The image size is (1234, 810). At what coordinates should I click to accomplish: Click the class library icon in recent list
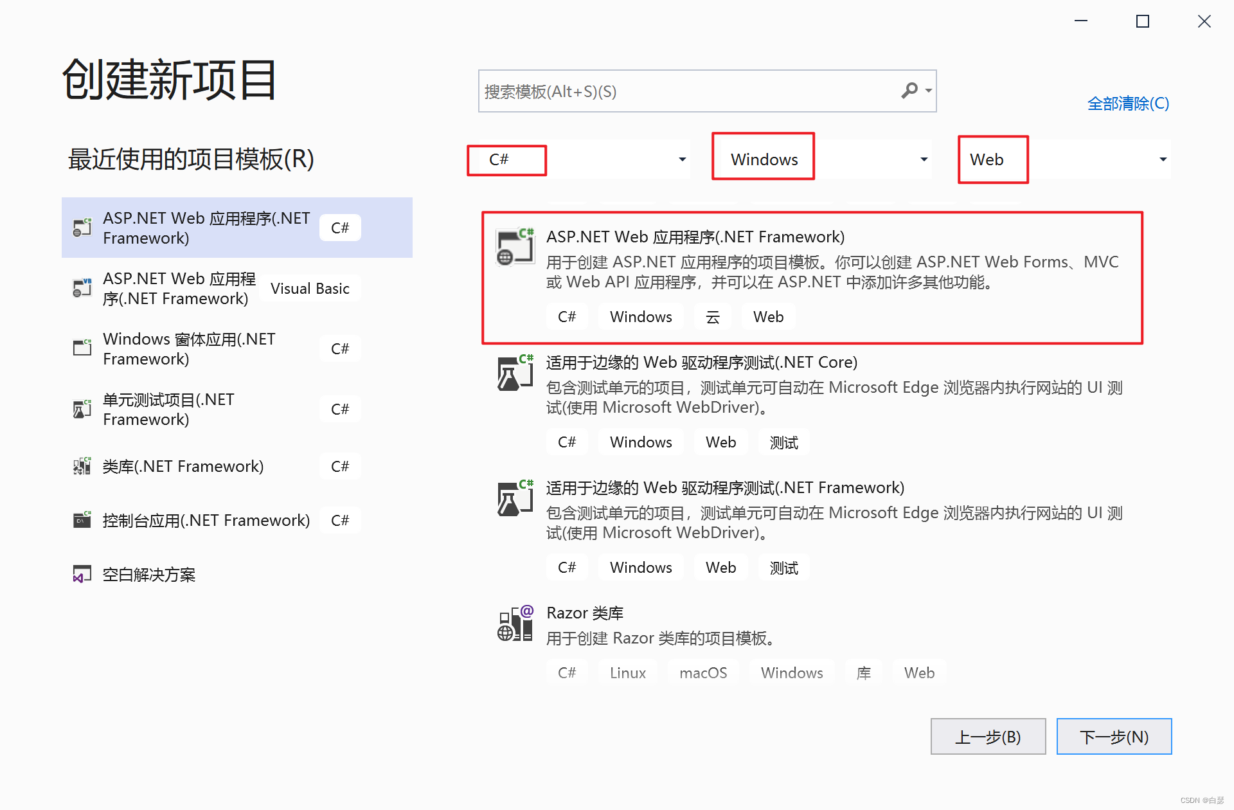(82, 466)
